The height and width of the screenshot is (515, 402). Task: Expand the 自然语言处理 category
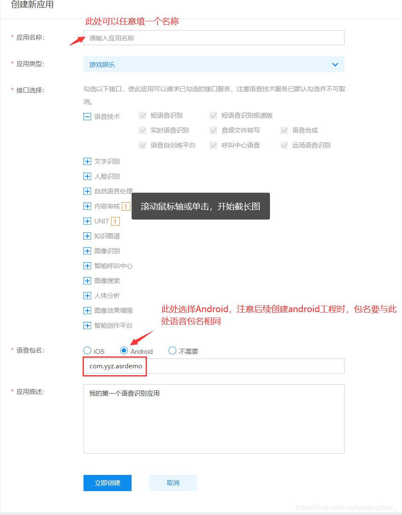click(87, 191)
